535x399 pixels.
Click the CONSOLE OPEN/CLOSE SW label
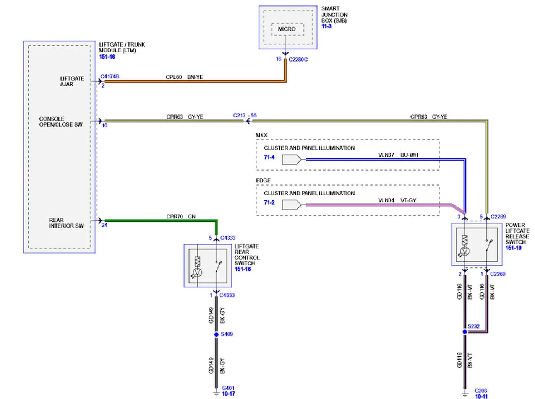point(61,122)
